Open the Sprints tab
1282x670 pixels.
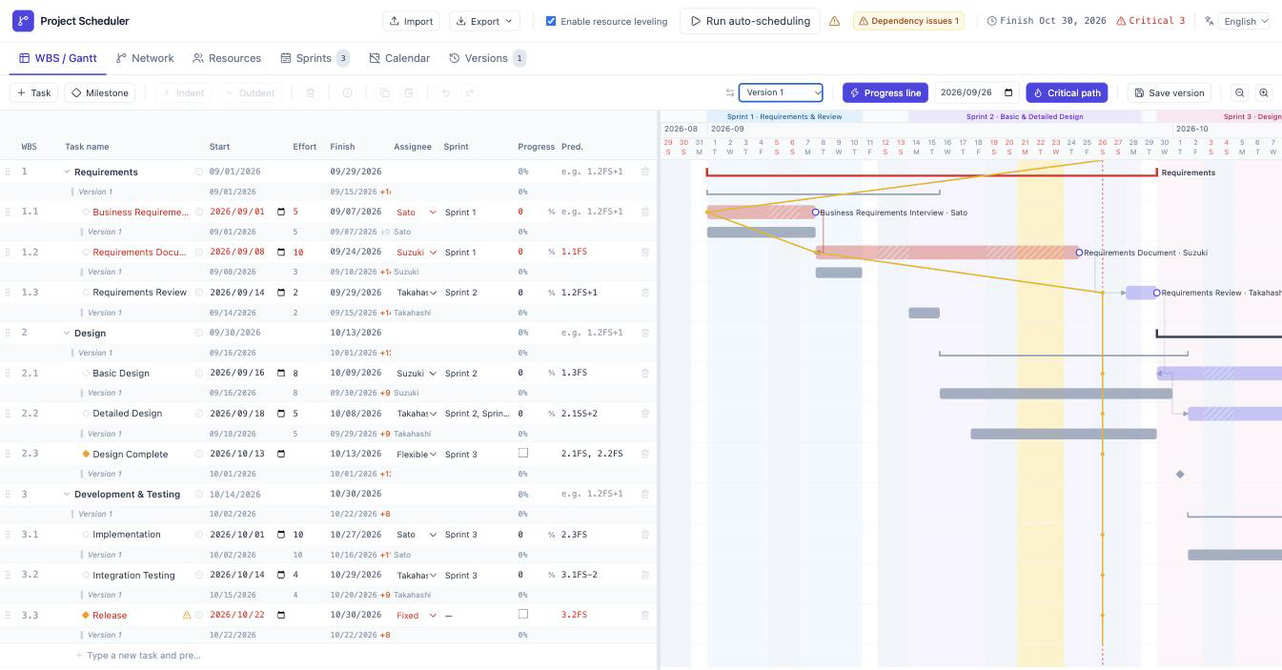coord(315,58)
